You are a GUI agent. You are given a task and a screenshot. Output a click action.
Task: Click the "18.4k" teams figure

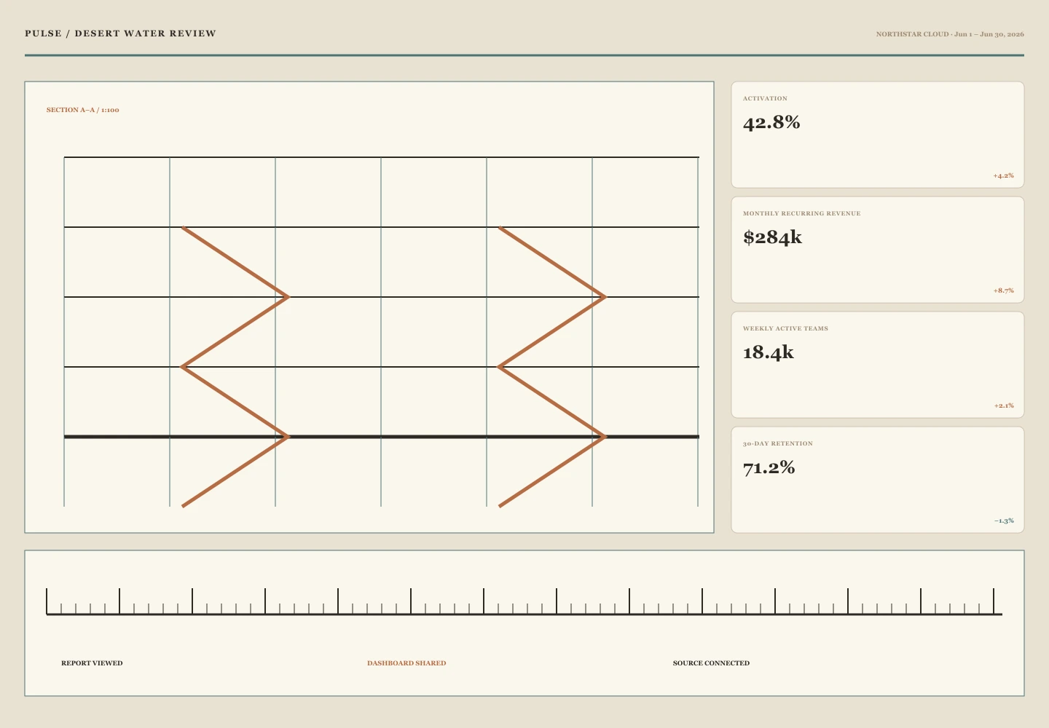click(x=769, y=352)
